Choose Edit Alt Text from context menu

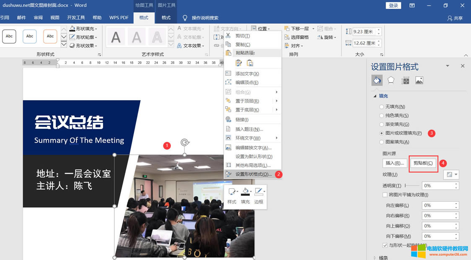pyautogui.click(x=253, y=148)
